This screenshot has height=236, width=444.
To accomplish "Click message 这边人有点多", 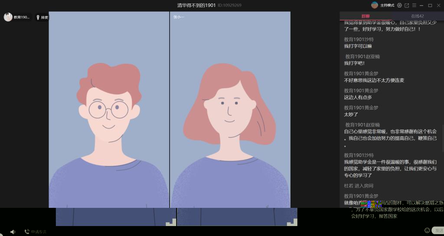I will click(358, 97).
